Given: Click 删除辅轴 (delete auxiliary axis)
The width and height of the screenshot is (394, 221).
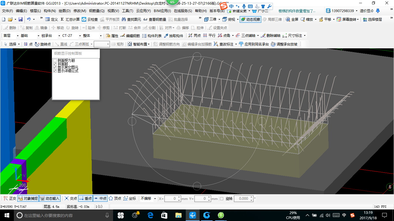Looking at the screenshot, I should [x=271, y=36].
